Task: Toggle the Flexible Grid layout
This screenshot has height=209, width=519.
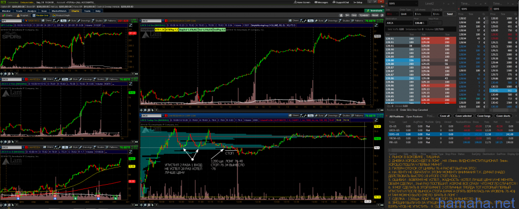Action: [x=40, y=15]
